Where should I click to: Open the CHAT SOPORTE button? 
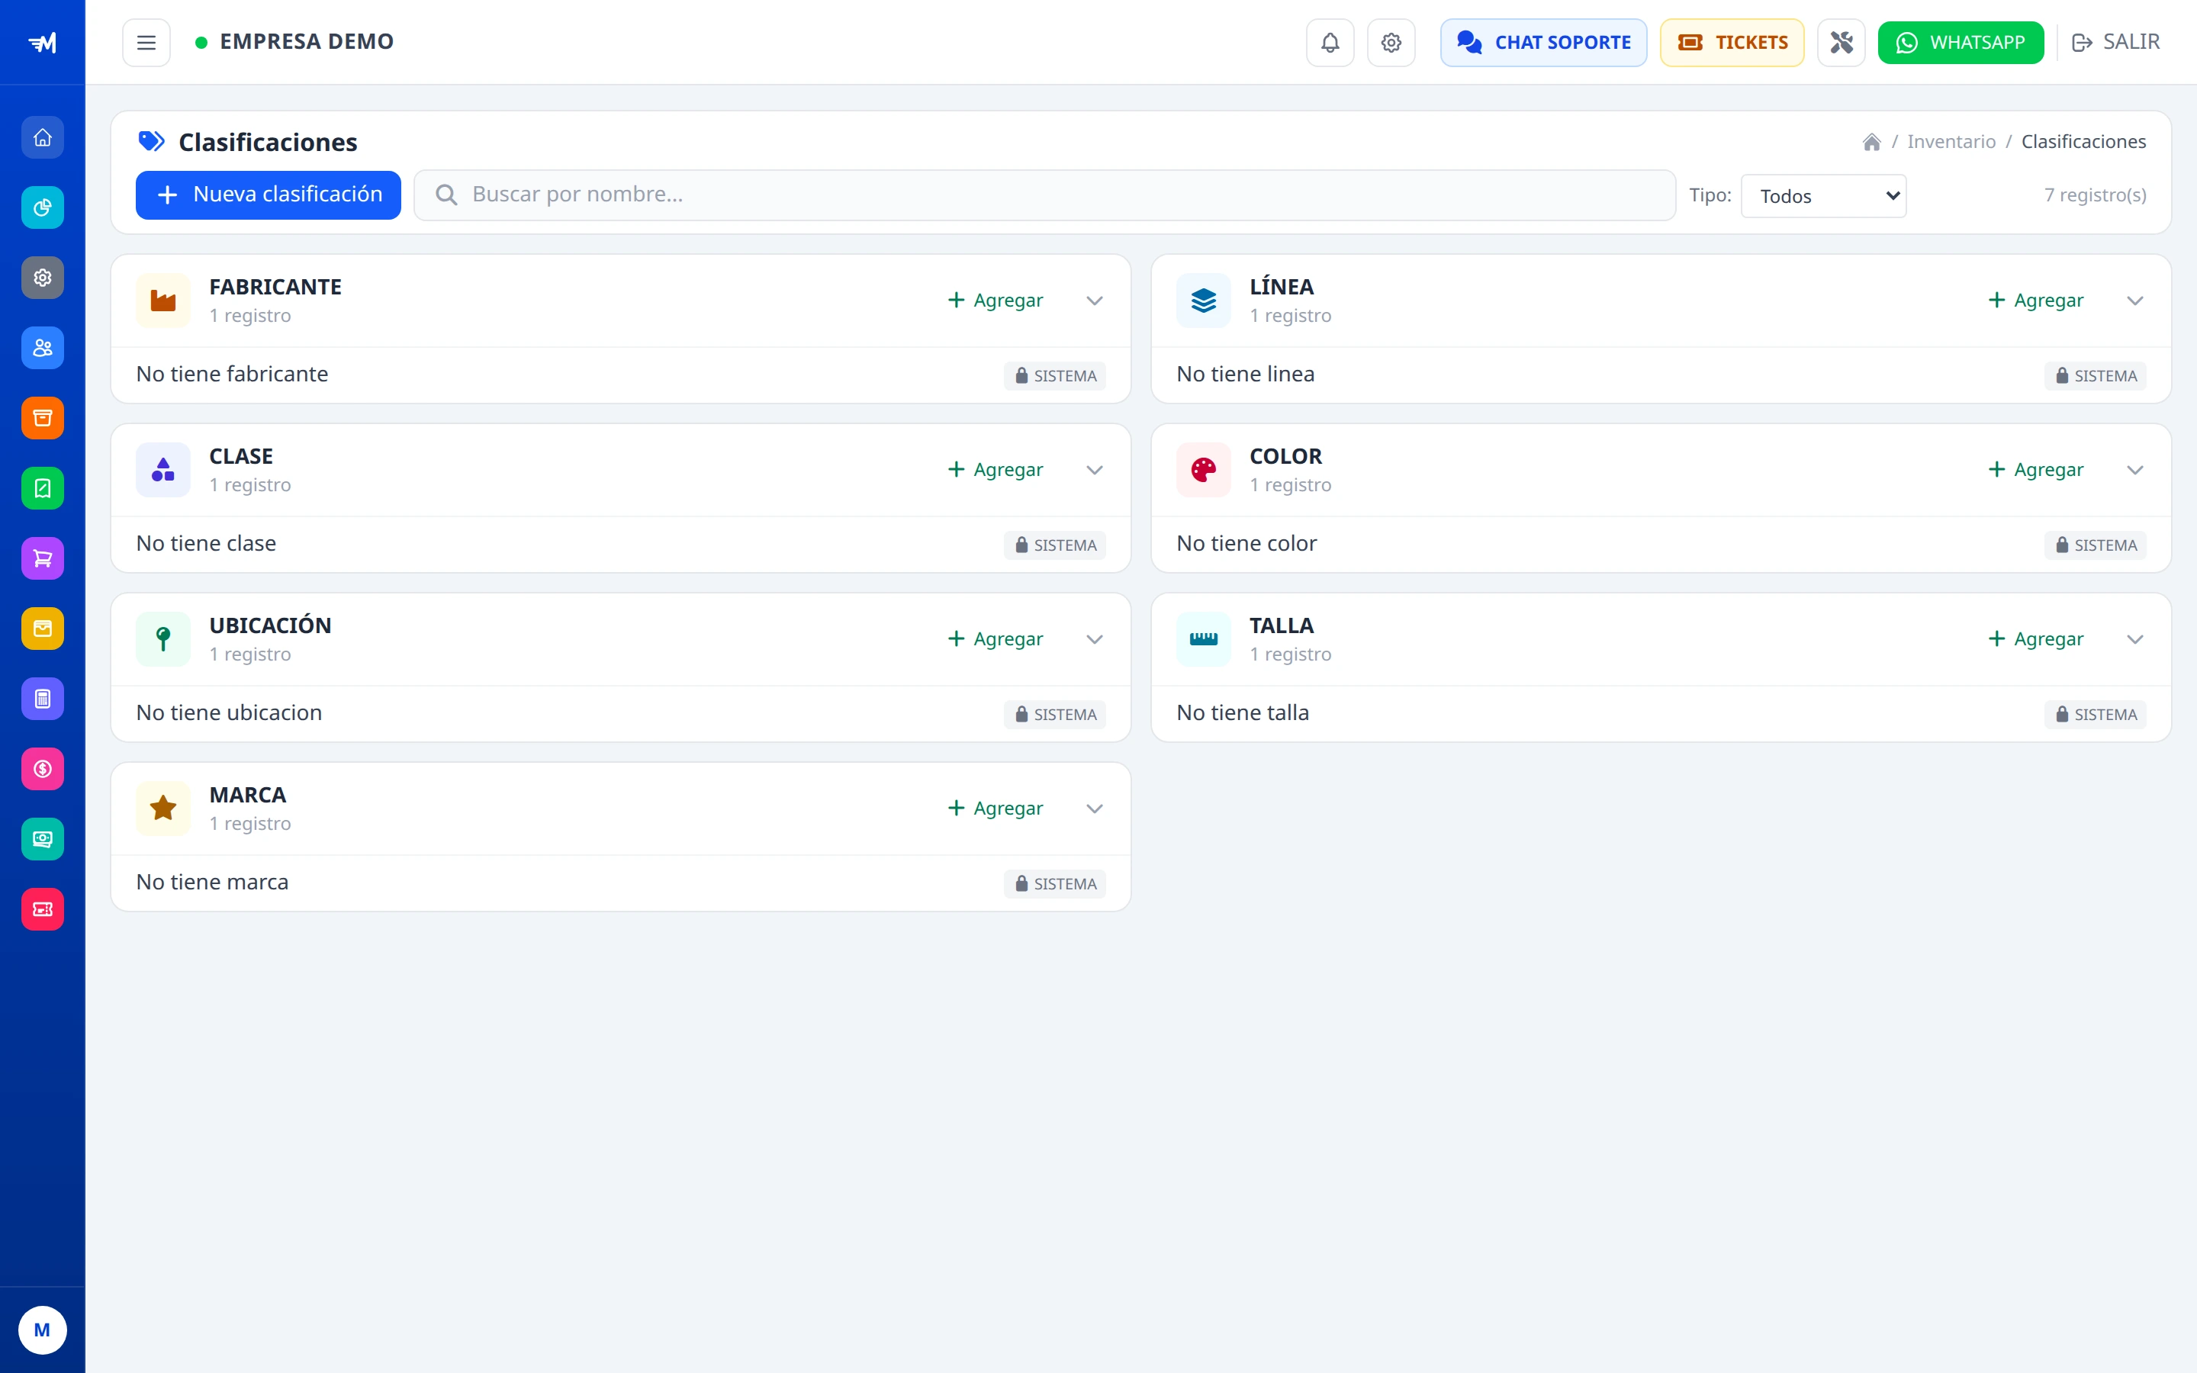1543,43
